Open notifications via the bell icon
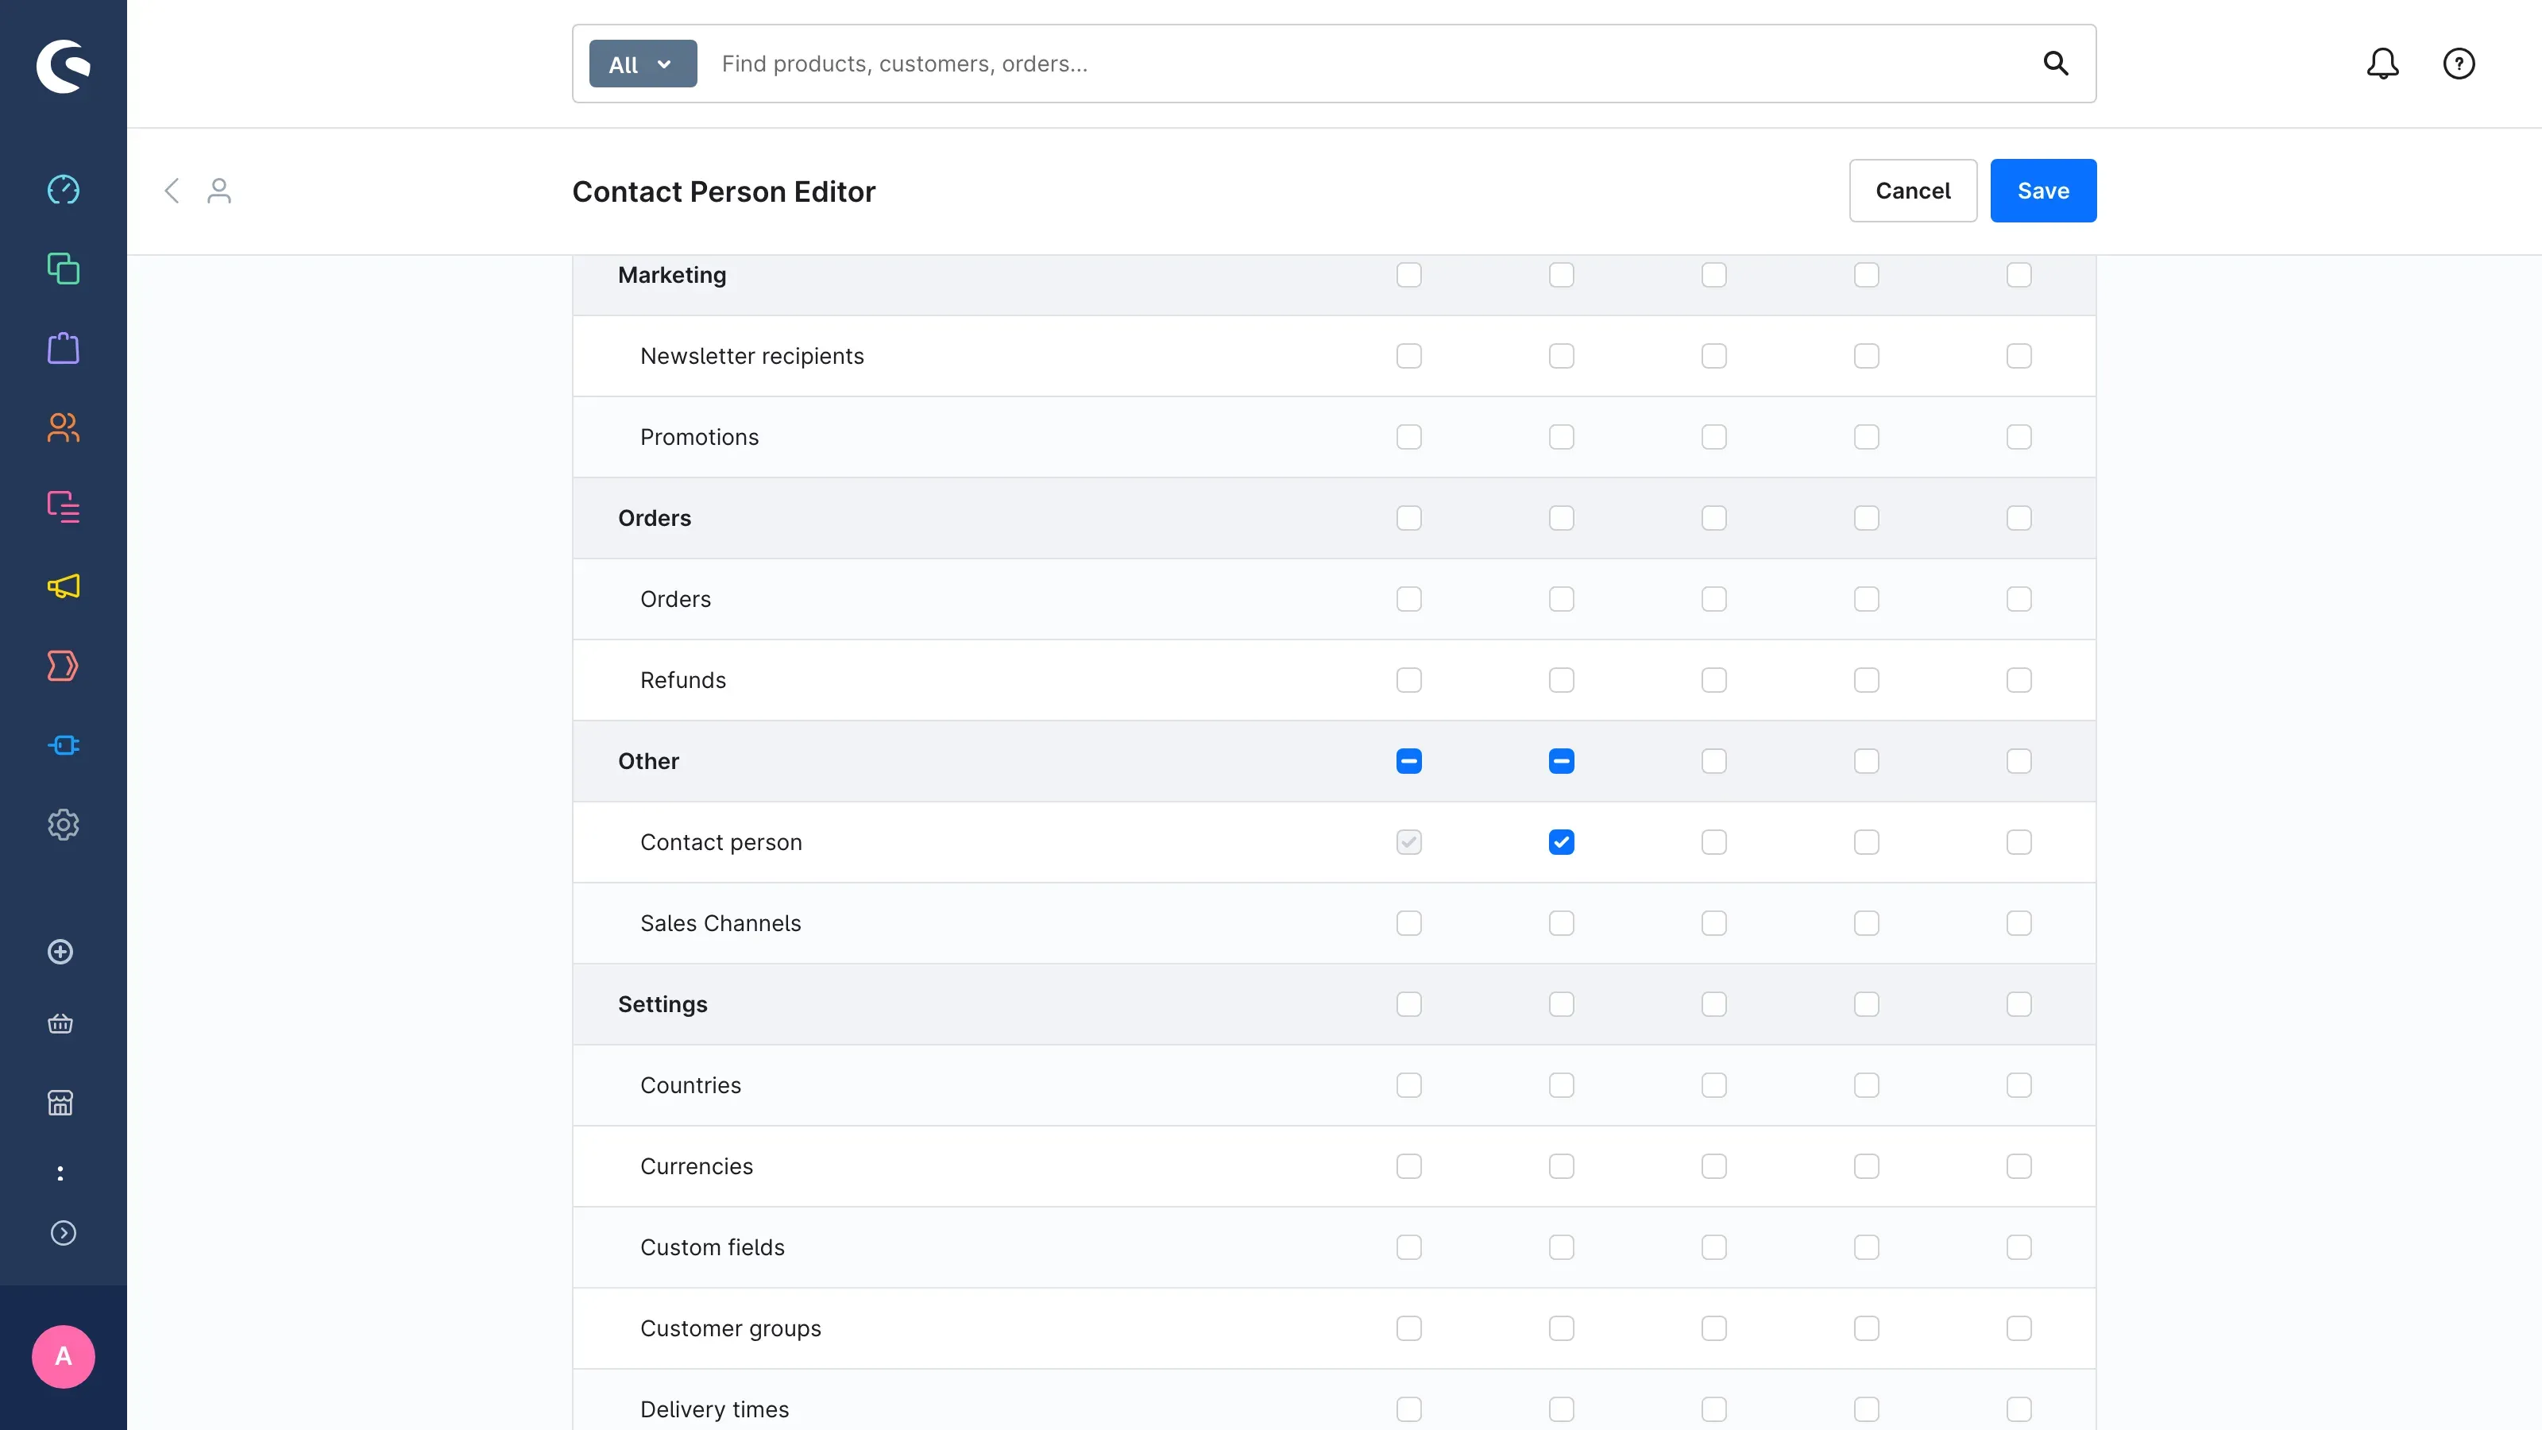Image resolution: width=2542 pixels, height=1430 pixels. [2382, 64]
